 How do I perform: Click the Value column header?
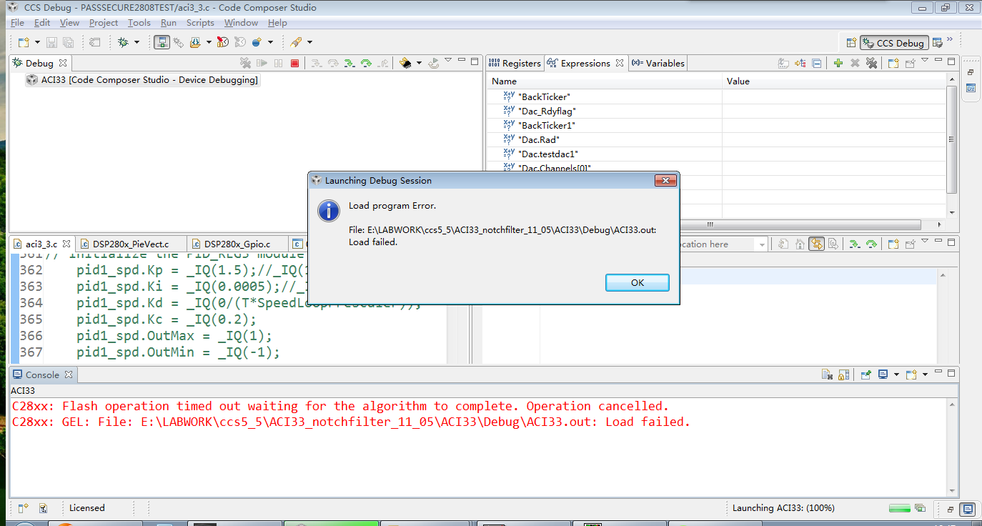[834, 81]
